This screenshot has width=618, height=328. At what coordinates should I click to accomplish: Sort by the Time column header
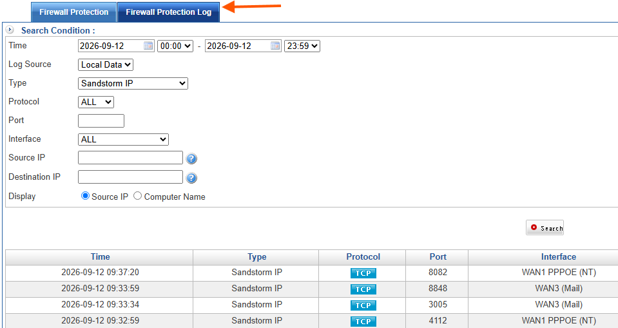100,257
